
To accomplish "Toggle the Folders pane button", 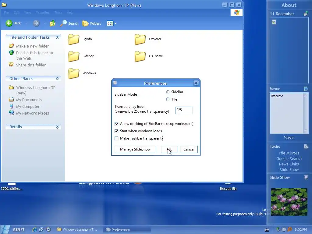I will click(92, 23).
